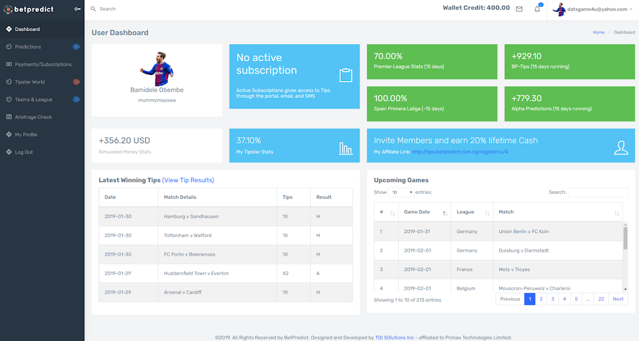
Task: Click the user icon on invite card
Action: [x=621, y=148]
